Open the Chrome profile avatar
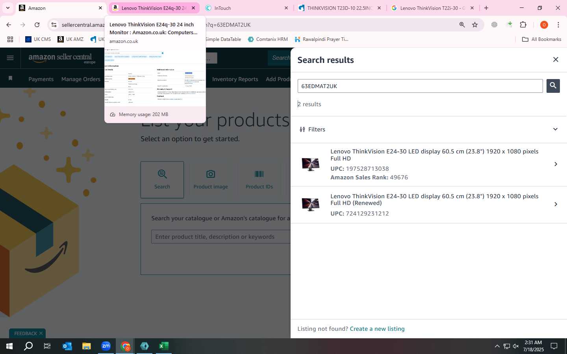This screenshot has height=354, width=567. pyautogui.click(x=544, y=25)
